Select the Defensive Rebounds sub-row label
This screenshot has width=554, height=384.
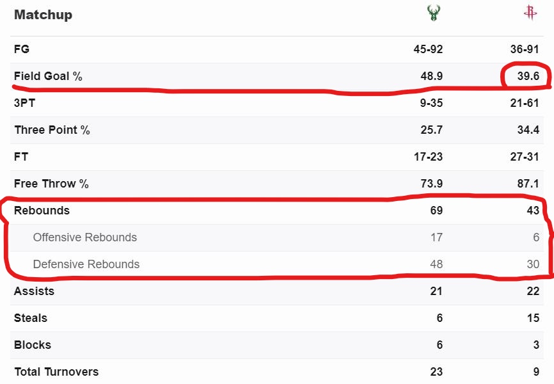pyautogui.click(x=86, y=264)
